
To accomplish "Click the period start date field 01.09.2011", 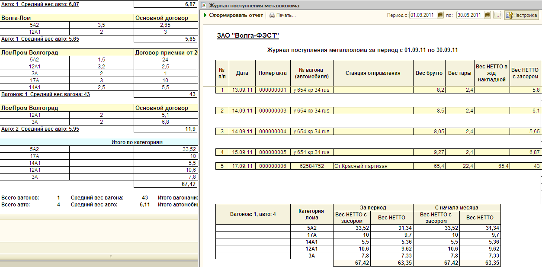I will point(423,15).
